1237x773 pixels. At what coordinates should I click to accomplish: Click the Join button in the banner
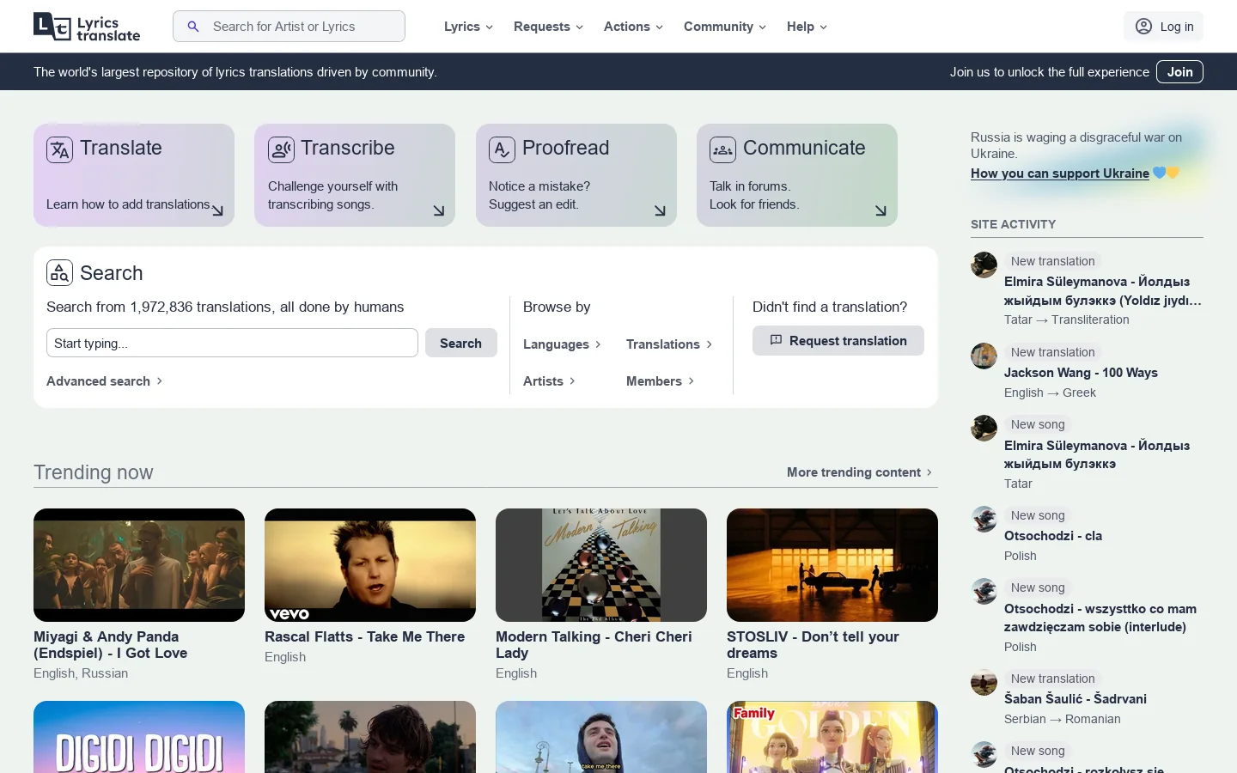[1179, 72]
